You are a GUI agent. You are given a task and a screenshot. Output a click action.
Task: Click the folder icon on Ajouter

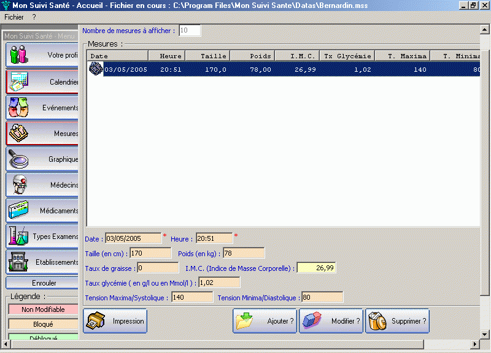[x=244, y=321]
